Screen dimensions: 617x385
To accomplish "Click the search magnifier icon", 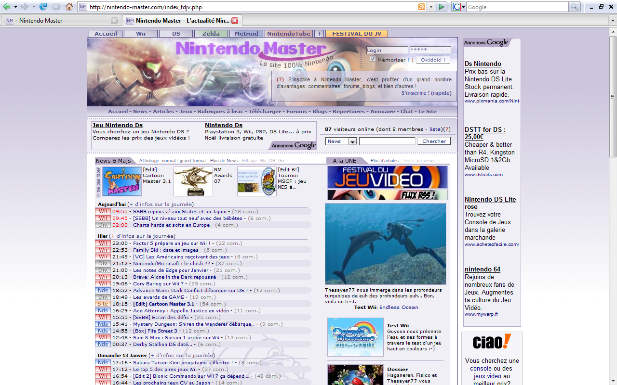I will click(574, 7).
